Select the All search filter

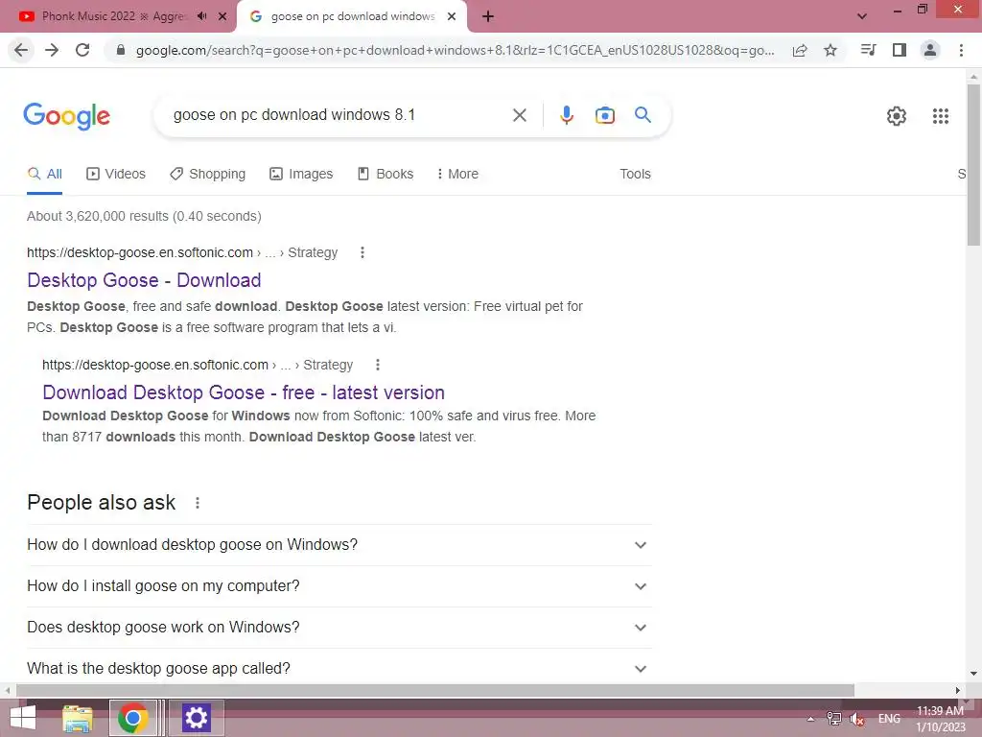pos(45,175)
